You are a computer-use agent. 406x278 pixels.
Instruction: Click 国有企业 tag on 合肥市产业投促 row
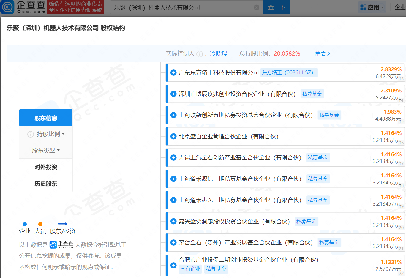tap(190, 269)
